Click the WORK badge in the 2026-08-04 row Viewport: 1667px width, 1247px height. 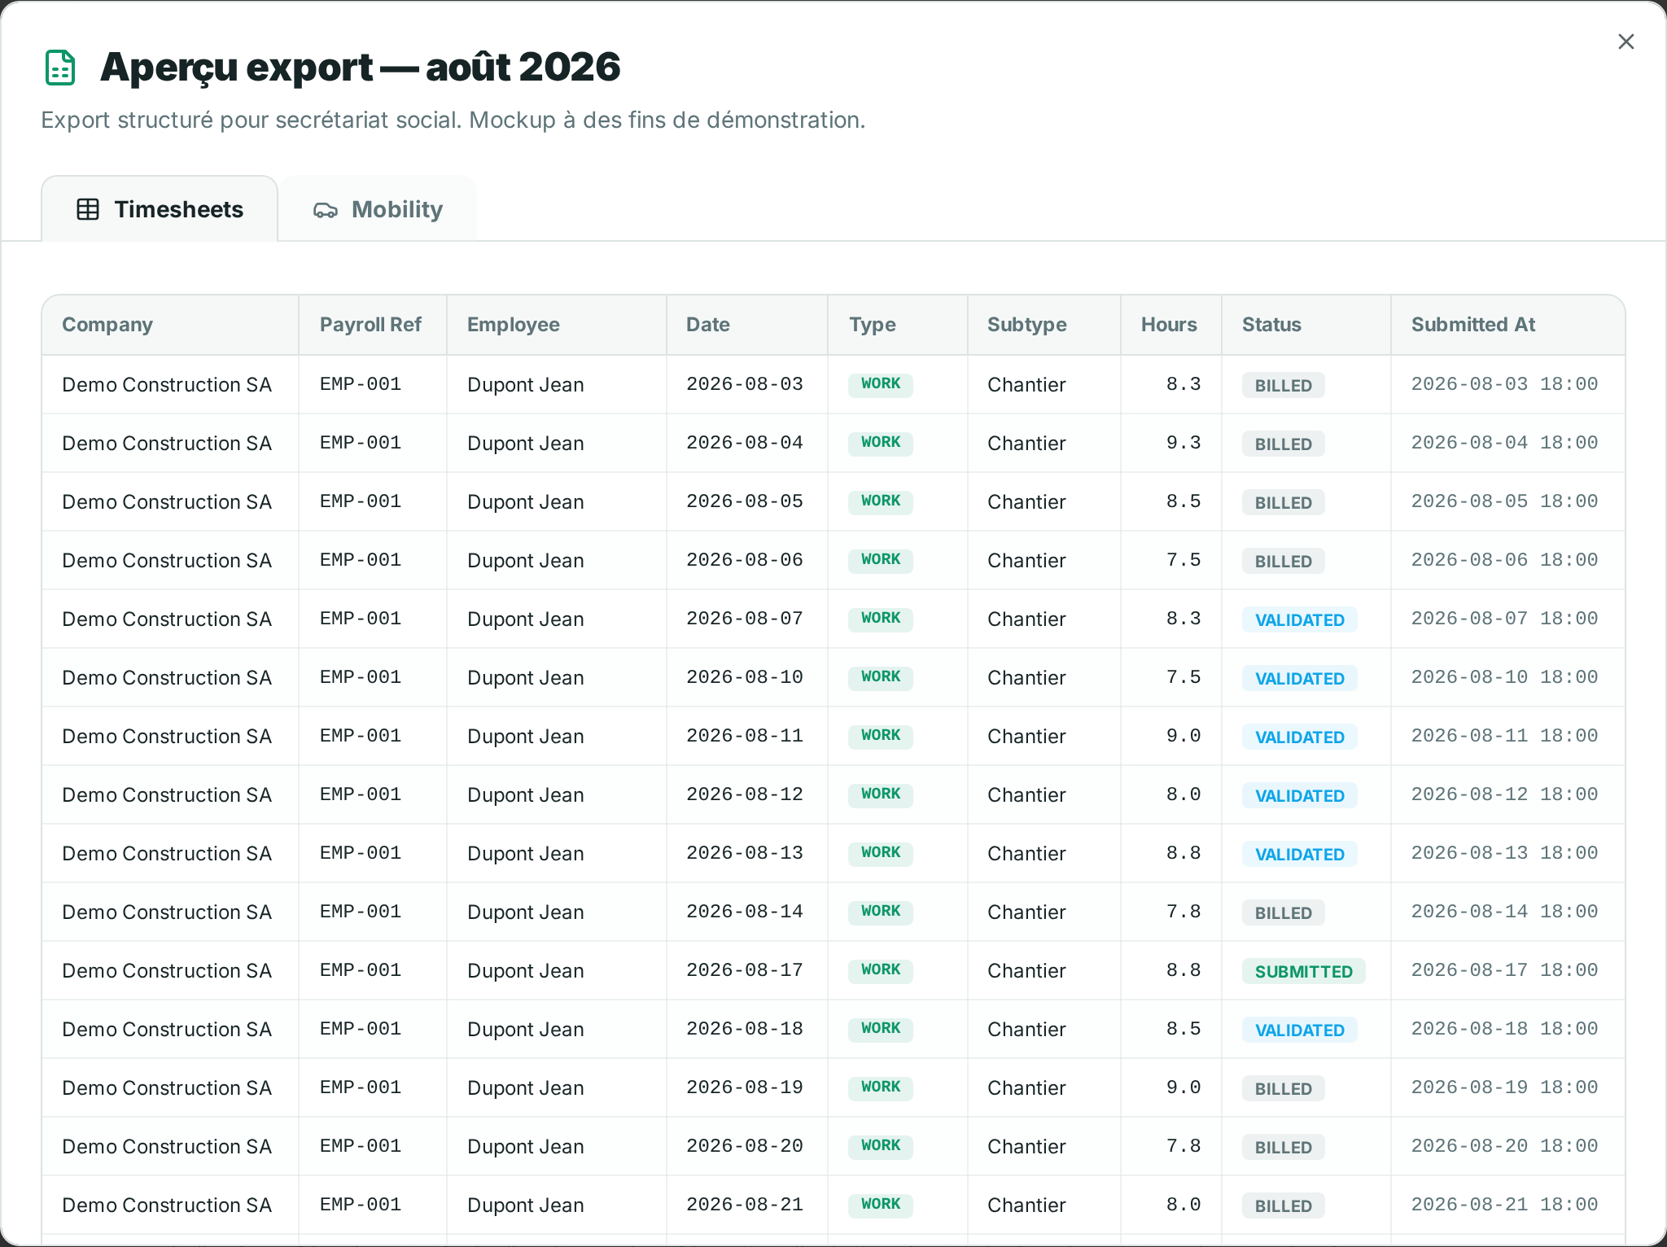coord(881,443)
